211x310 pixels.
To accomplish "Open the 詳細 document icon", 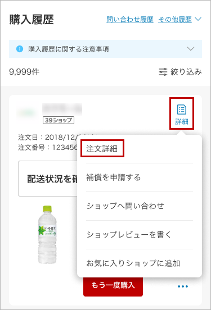I will click(182, 110).
